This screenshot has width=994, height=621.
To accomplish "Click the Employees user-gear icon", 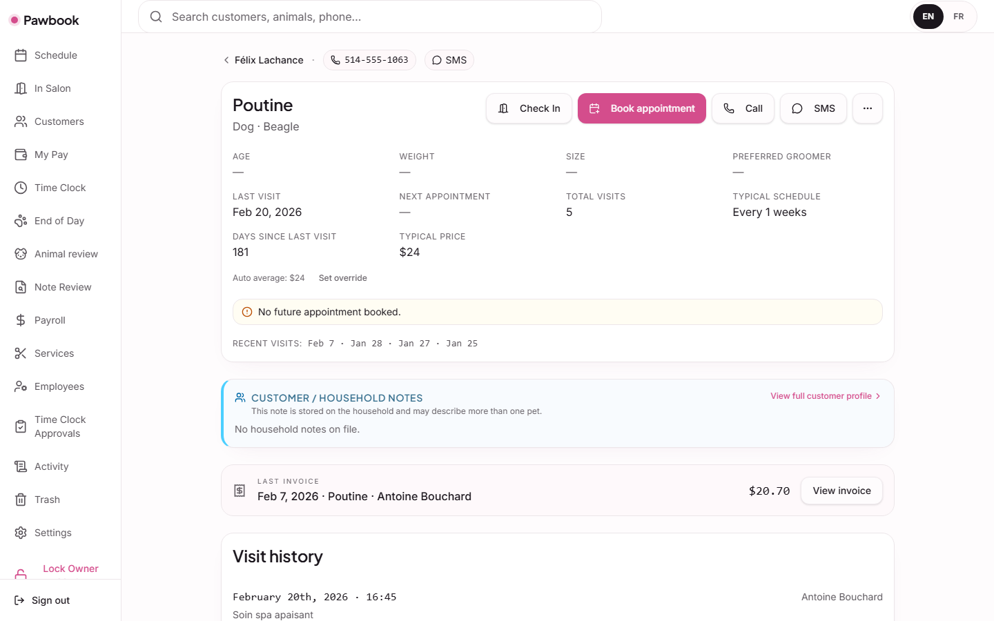I will click(x=21, y=386).
